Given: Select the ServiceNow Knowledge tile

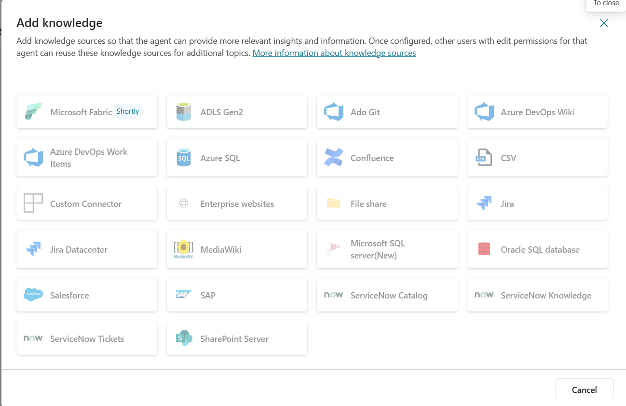Looking at the screenshot, I should 537,295.
